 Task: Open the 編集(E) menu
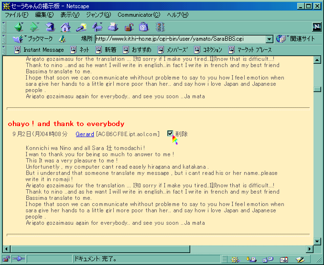pyautogui.click(x=44, y=15)
